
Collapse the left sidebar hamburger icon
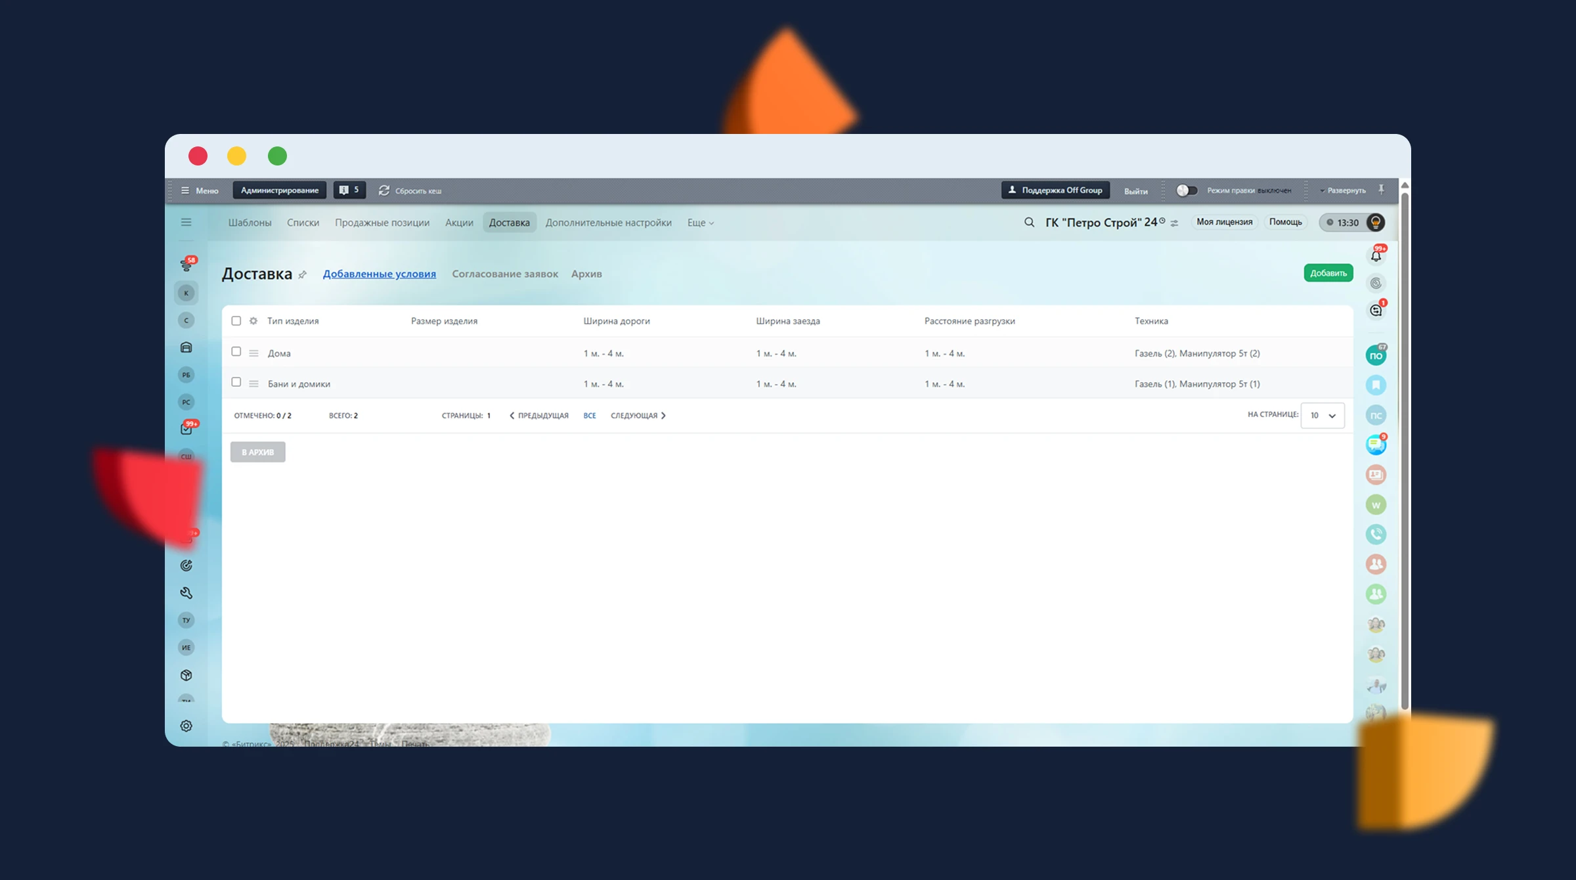[186, 223]
